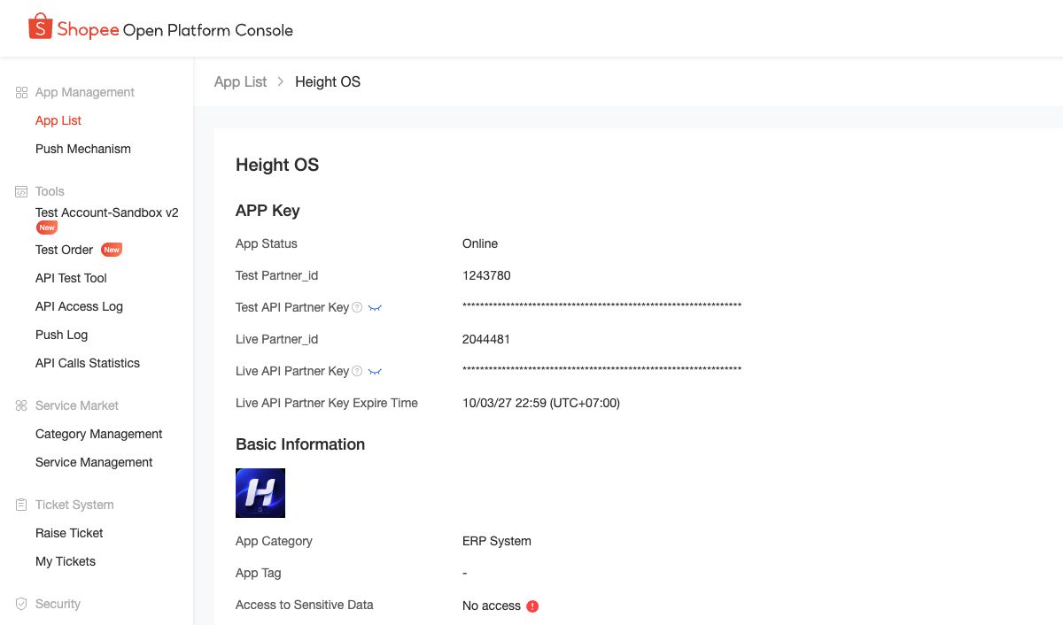Click the Access to Sensitive Data label
The width and height of the screenshot is (1063, 625).
305,605
